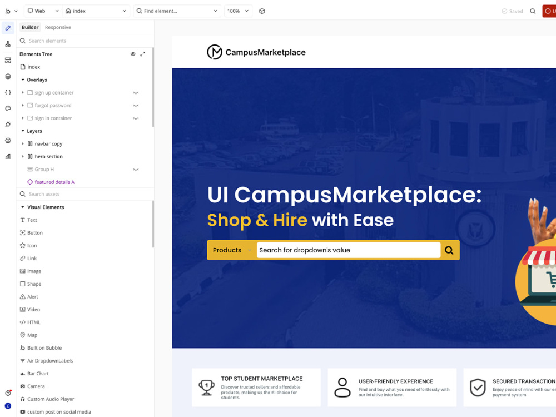The height and width of the screenshot is (417, 556).
Task: Expand the sign in container tree node
Action: point(23,118)
